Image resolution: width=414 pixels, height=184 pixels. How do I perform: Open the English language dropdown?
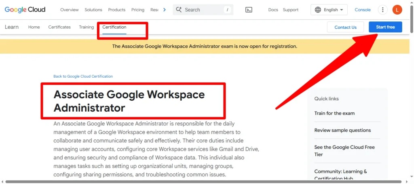point(329,10)
